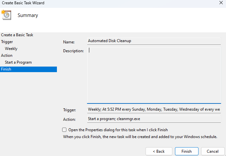Focus the empty Description text area
This screenshot has width=226, height=156.
coord(154,75)
